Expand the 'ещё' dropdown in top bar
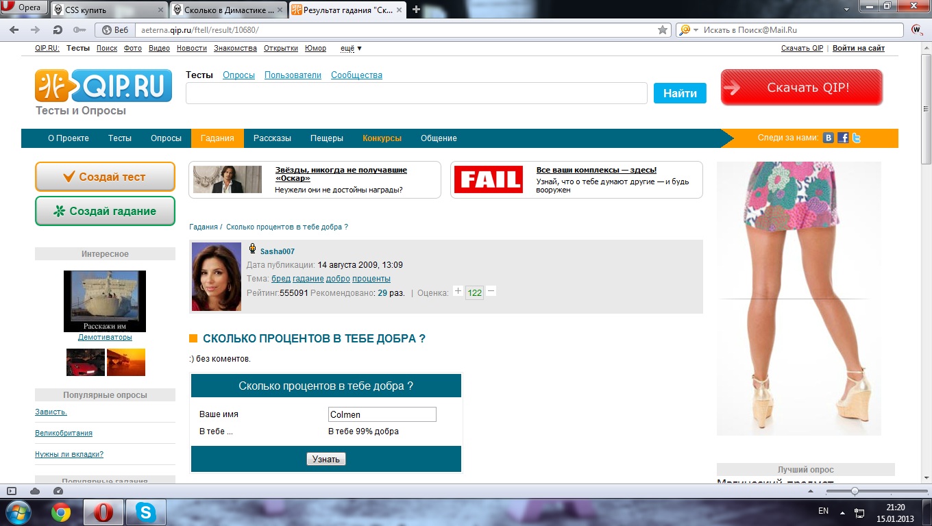 (351, 48)
